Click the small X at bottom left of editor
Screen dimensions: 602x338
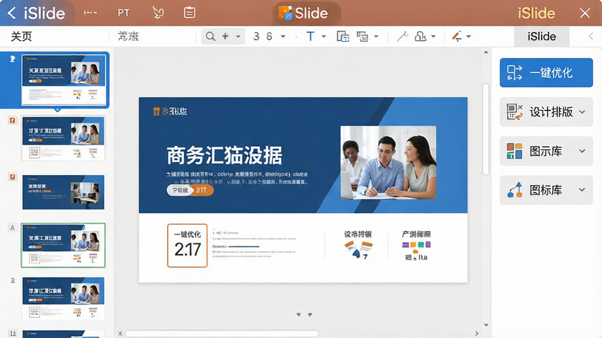tap(120, 334)
